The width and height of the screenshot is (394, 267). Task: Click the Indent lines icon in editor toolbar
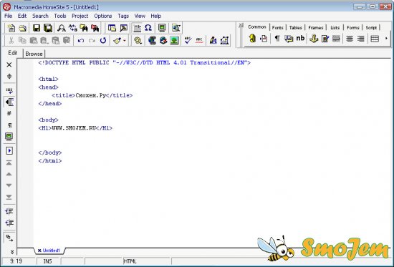pyautogui.click(x=9, y=211)
